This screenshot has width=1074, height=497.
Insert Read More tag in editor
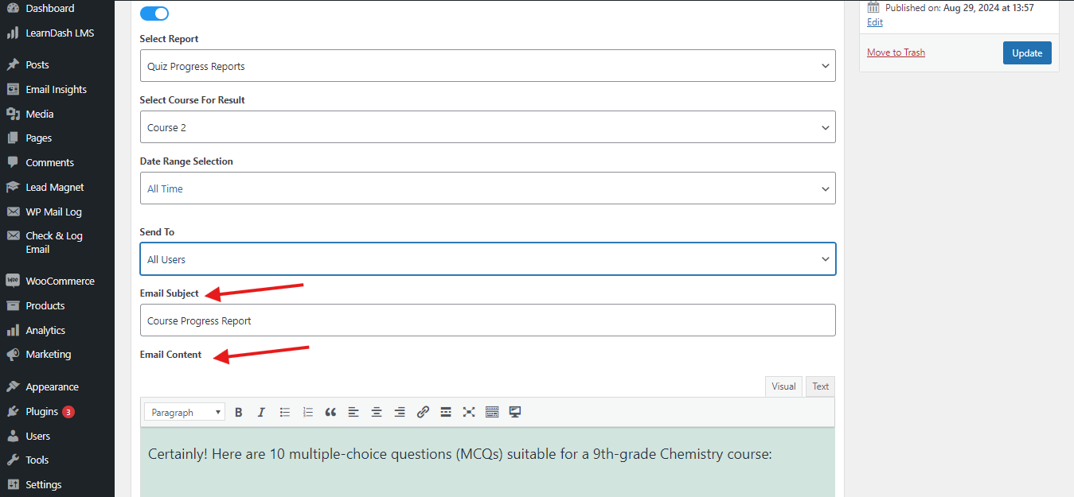pos(446,412)
